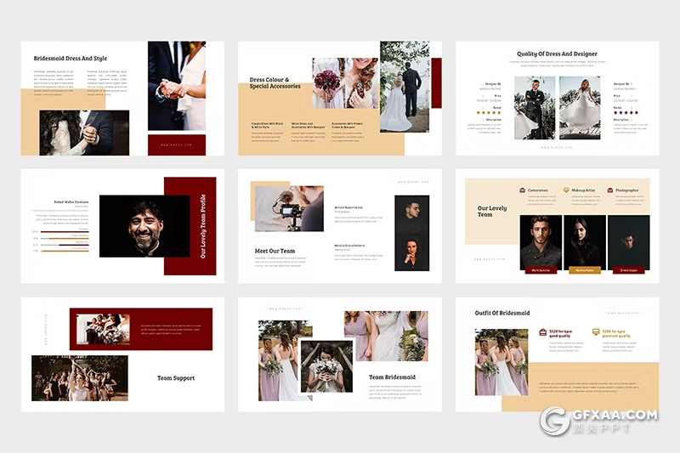The width and height of the screenshot is (680, 453).
Task: Click the dark red bar in skill chart
Action: point(64,230)
